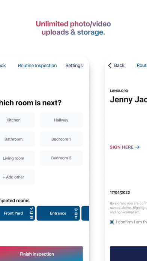Select the Hallway room button
Screen dimensions: 147x261
coord(61,120)
